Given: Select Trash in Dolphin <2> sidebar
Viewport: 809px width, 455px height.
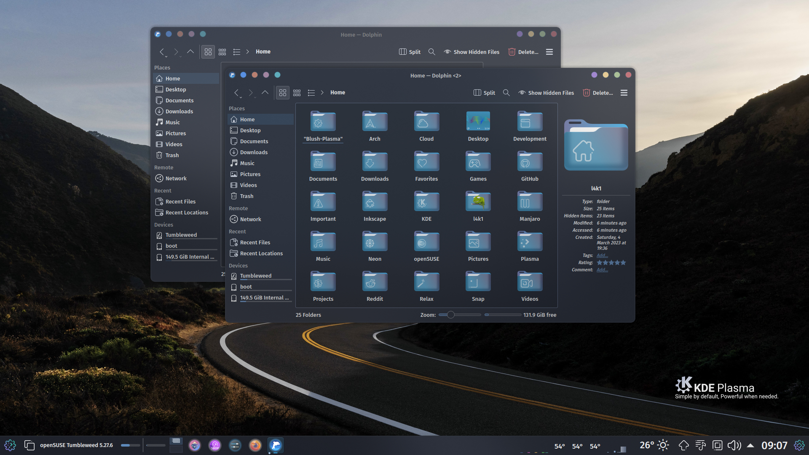Looking at the screenshot, I should coord(260,196).
